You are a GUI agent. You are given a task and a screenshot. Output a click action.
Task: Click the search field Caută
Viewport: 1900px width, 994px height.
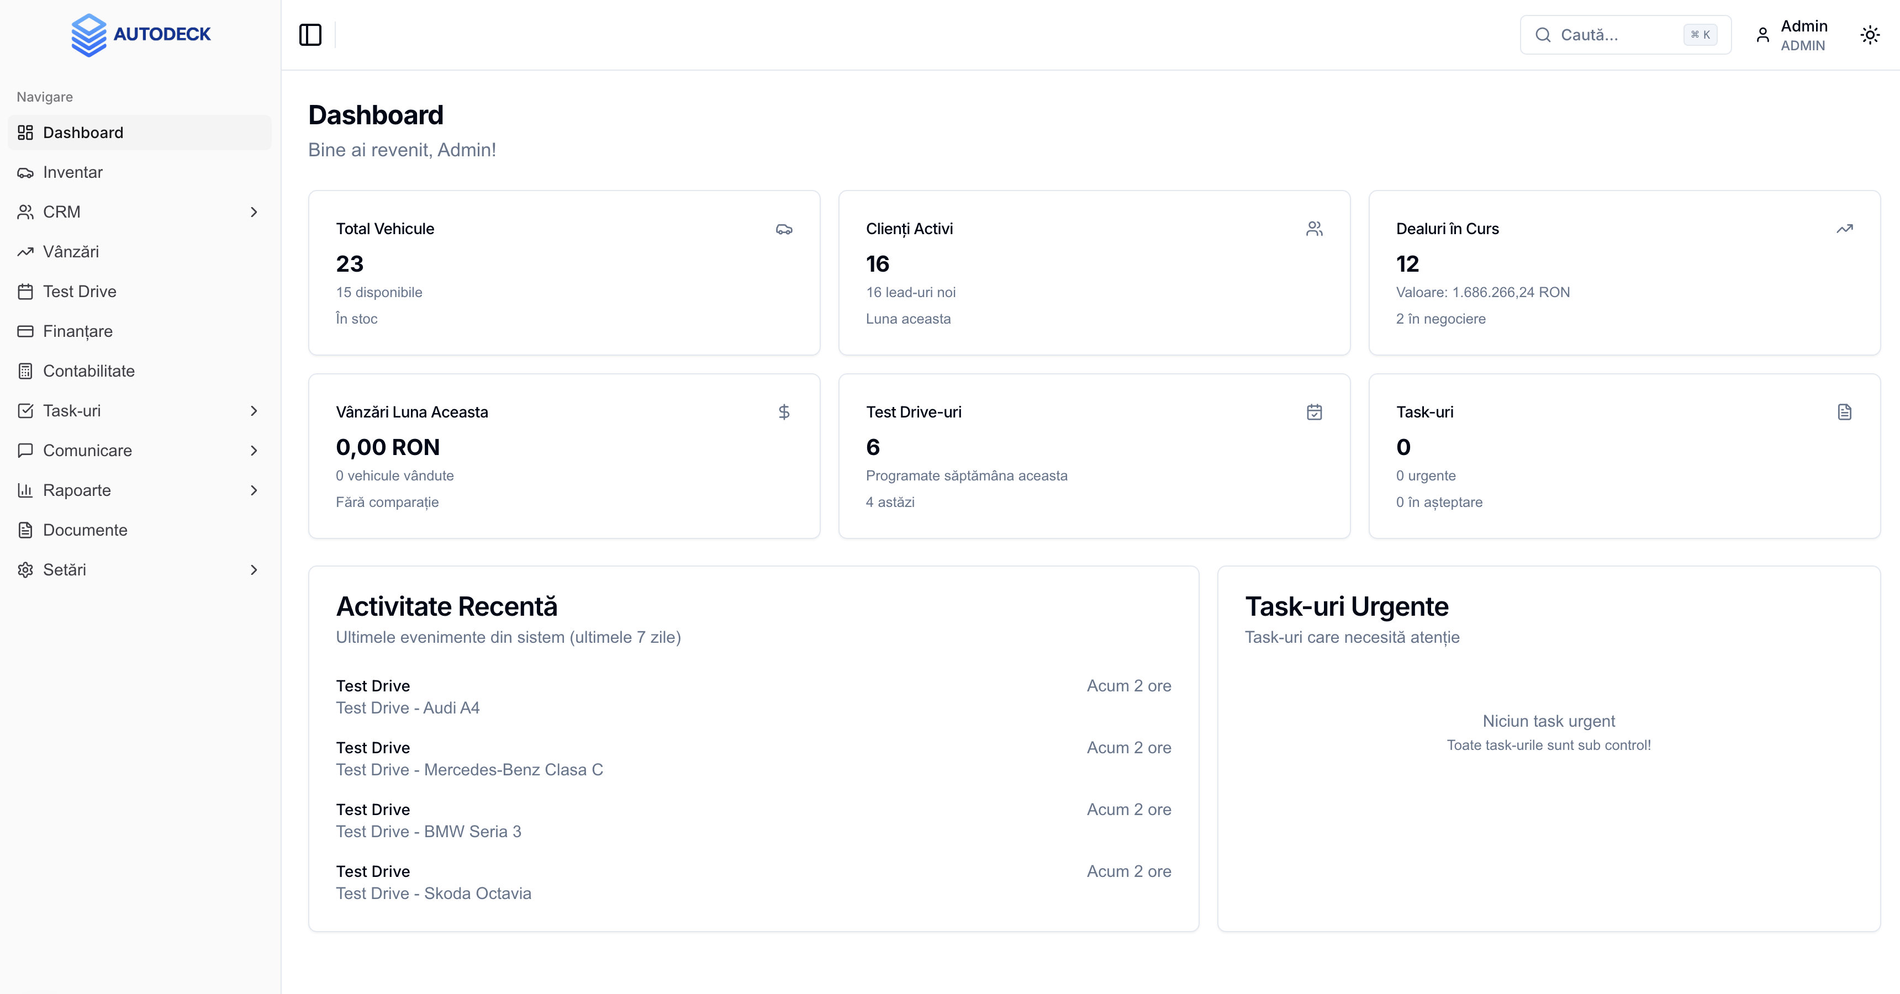[x=1608, y=35]
